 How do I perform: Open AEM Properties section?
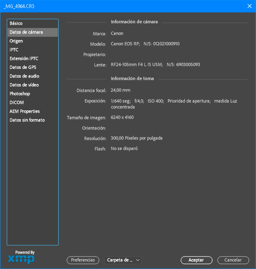pos(33,111)
